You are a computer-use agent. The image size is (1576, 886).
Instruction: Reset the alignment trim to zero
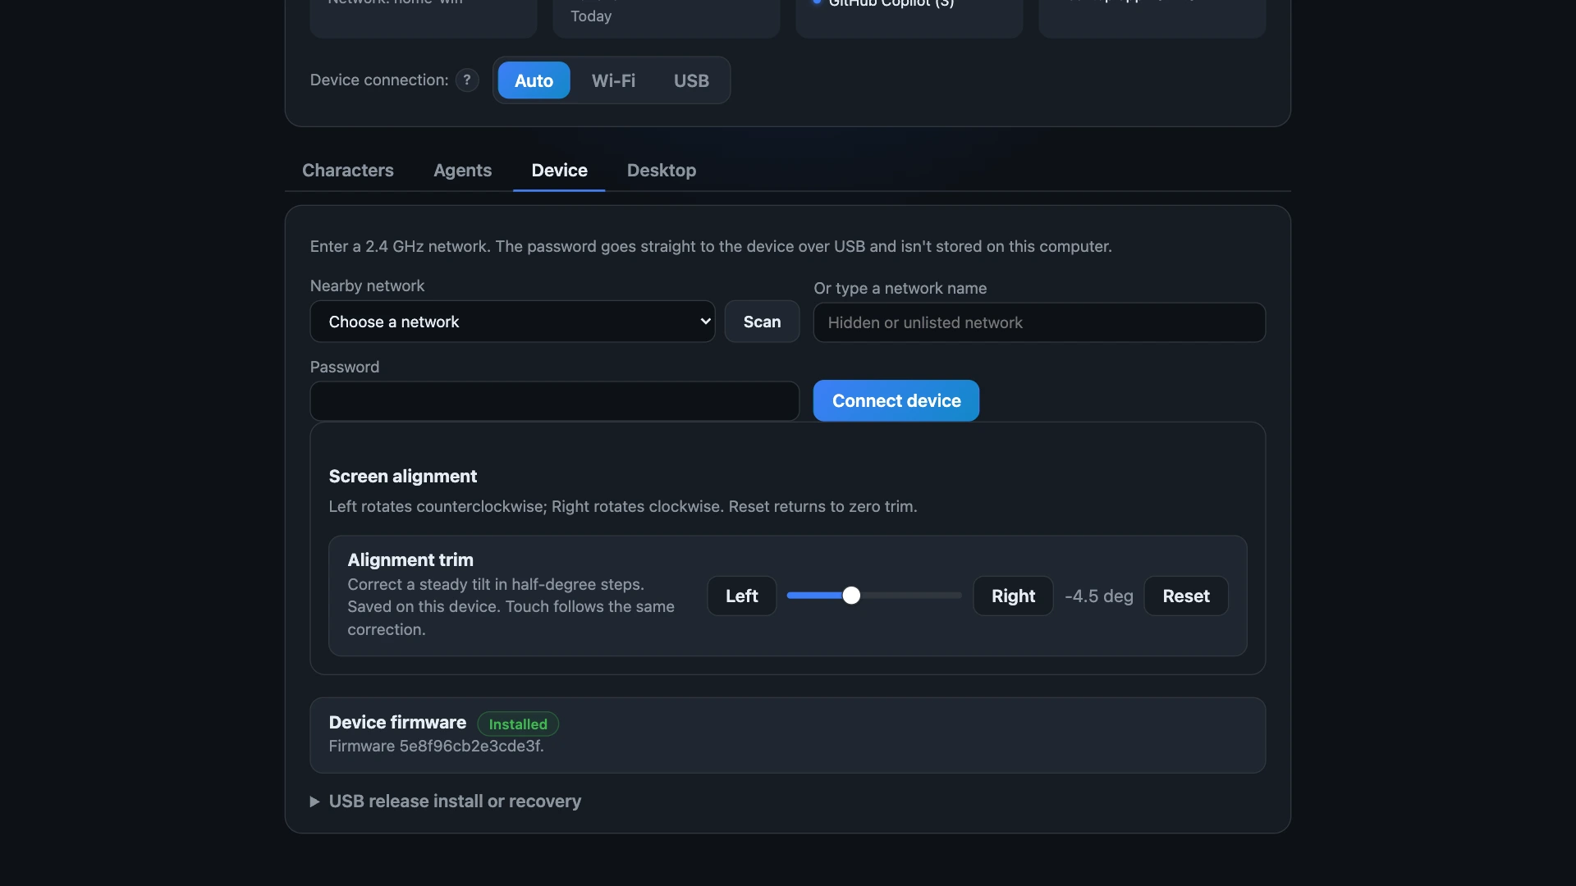click(x=1186, y=596)
